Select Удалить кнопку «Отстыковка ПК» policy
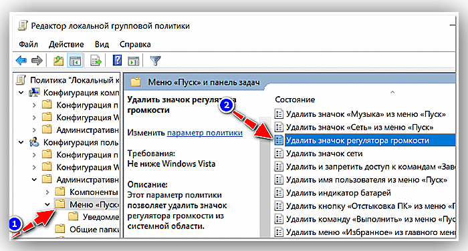This screenshot has width=468, height=251. tap(370, 206)
